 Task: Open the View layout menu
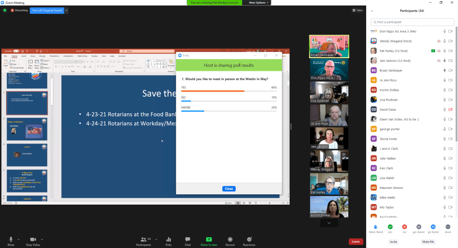click(x=357, y=10)
